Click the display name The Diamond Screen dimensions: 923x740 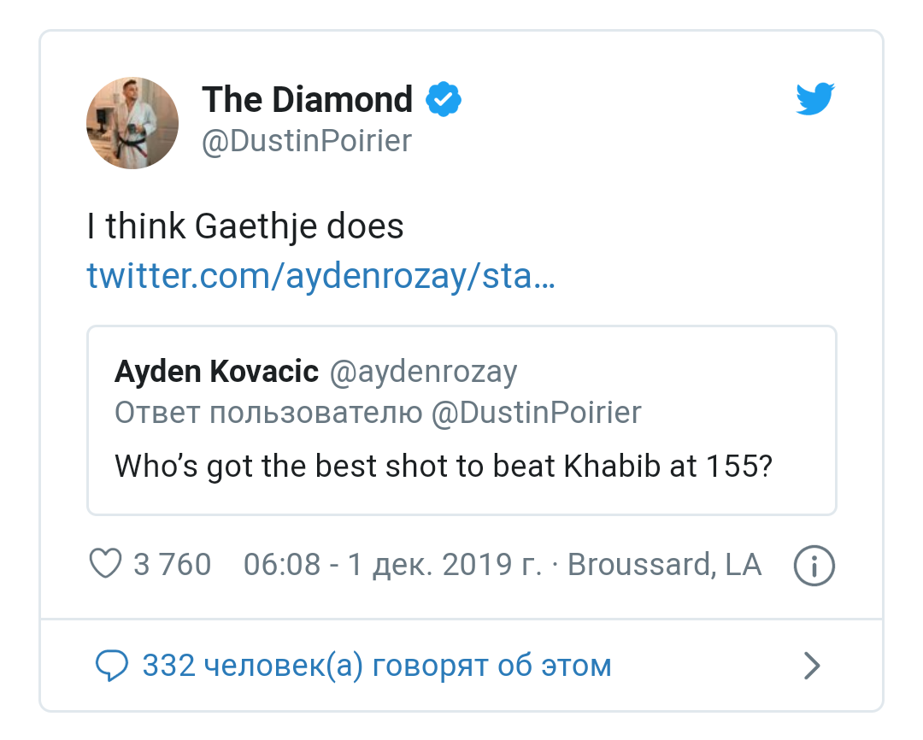(306, 99)
